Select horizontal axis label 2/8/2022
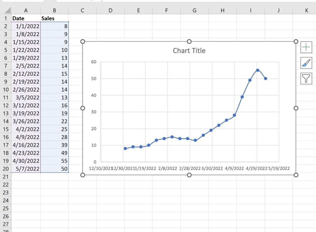Viewport: 316px width, 232px height. click(168, 169)
